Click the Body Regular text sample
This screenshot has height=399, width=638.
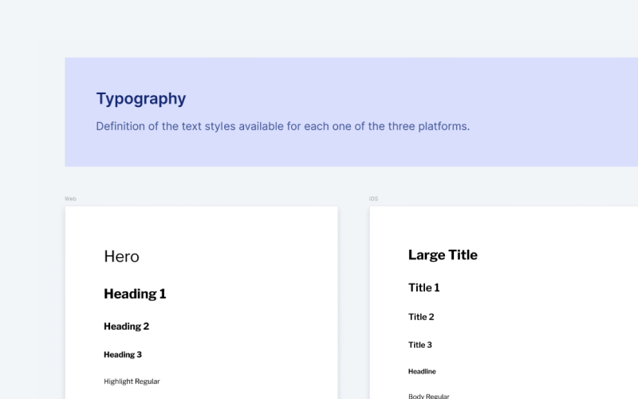click(x=428, y=396)
